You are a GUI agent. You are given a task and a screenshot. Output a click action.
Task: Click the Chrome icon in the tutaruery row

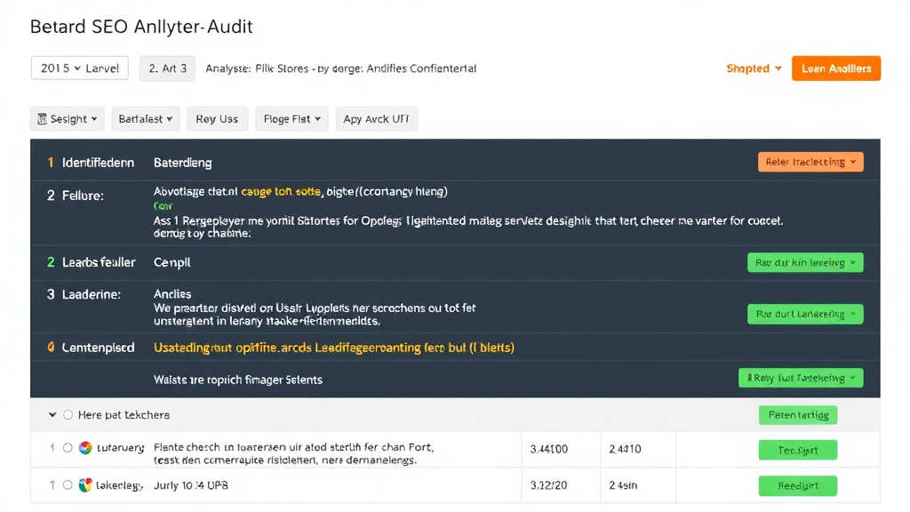coord(85,448)
